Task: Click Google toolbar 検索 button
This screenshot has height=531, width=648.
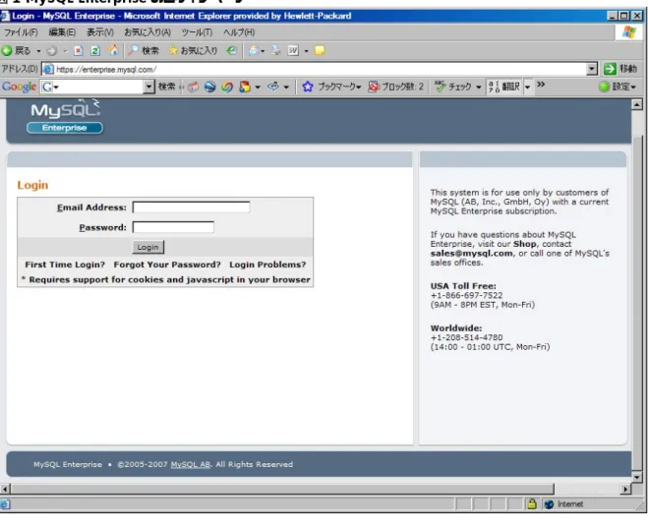Action: 166,87
